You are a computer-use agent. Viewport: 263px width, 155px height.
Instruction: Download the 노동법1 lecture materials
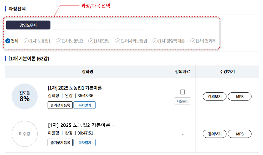(x=183, y=101)
